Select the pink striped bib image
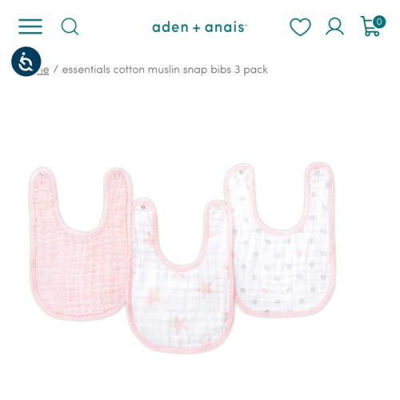 [x=78, y=242]
